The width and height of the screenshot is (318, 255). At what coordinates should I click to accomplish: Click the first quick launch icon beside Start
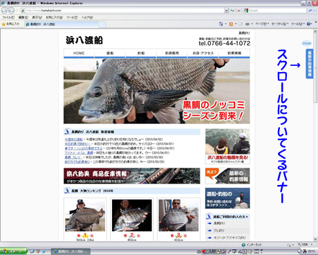tap(32, 252)
